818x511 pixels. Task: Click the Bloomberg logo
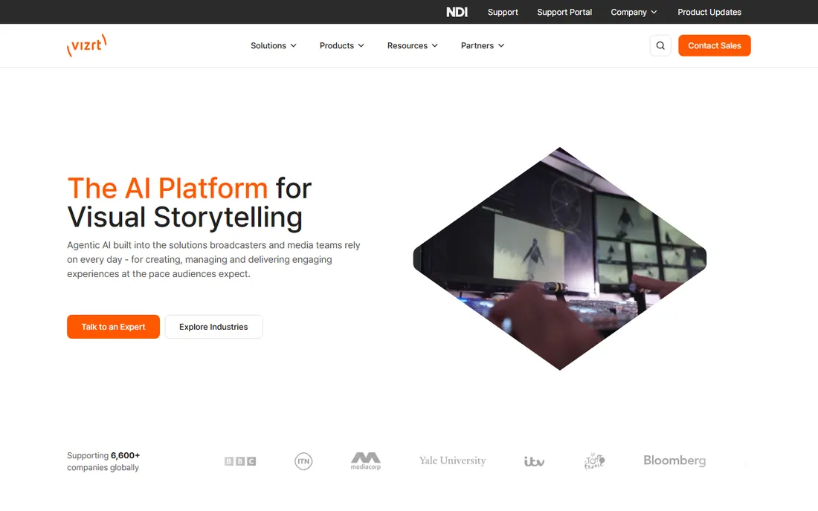(x=674, y=460)
